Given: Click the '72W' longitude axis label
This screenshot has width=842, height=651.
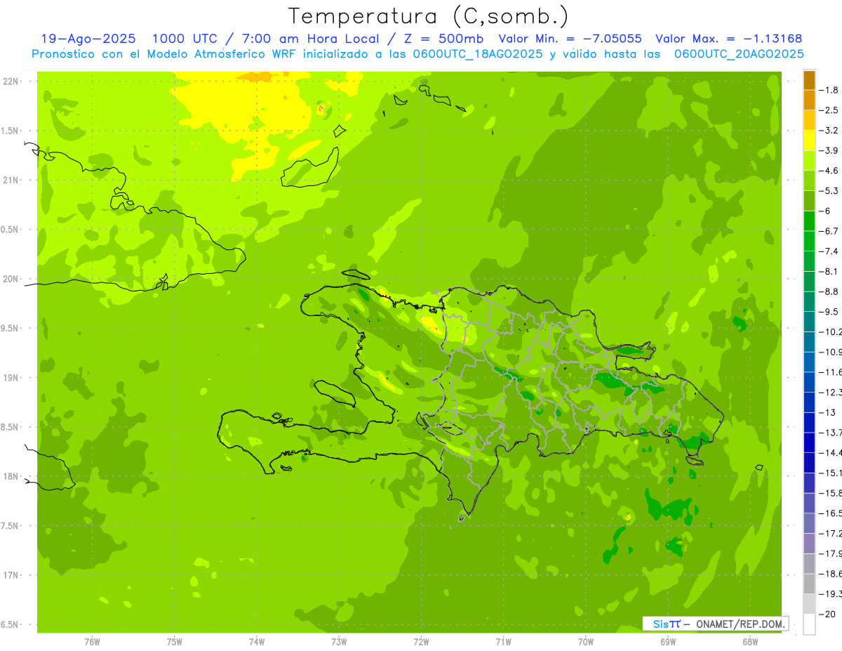Looking at the screenshot, I should click(421, 642).
